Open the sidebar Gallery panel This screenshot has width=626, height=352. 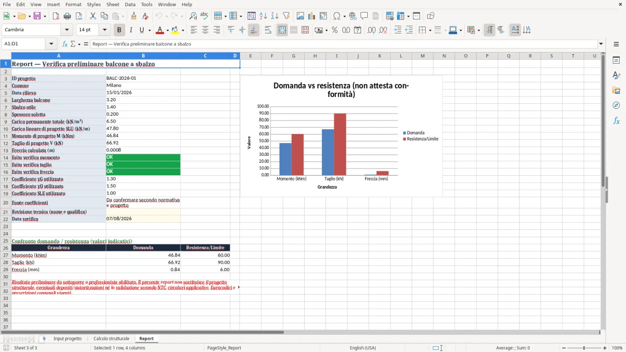[x=616, y=90]
